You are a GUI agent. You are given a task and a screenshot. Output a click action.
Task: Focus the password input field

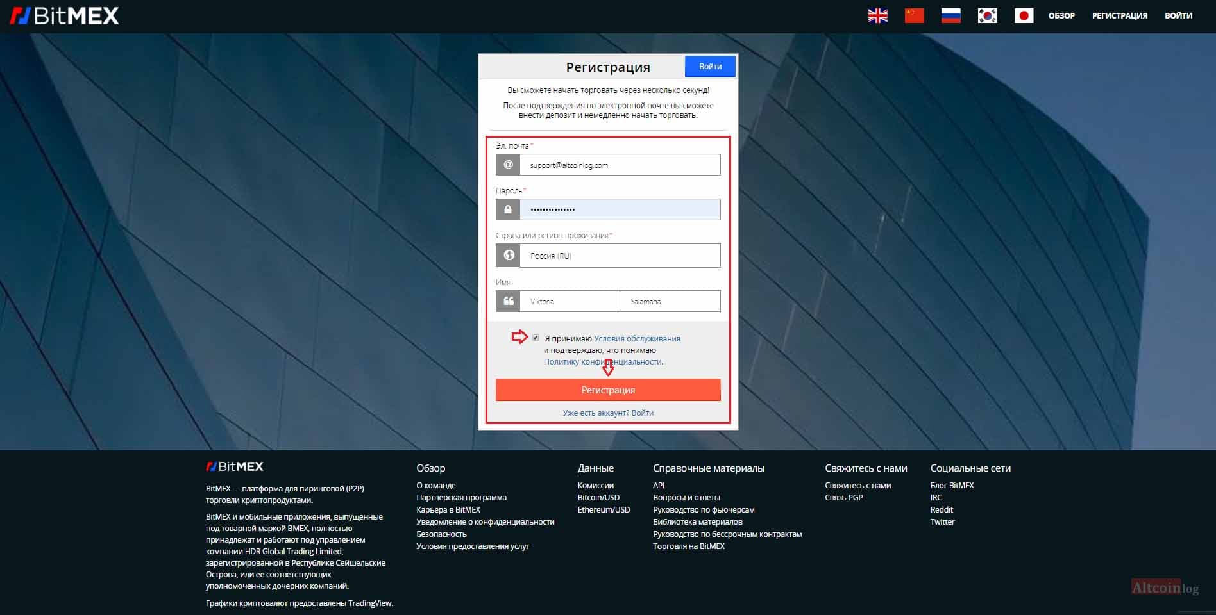(620, 209)
